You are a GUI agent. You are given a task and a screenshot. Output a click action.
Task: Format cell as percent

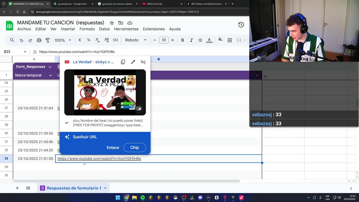(89, 40)
